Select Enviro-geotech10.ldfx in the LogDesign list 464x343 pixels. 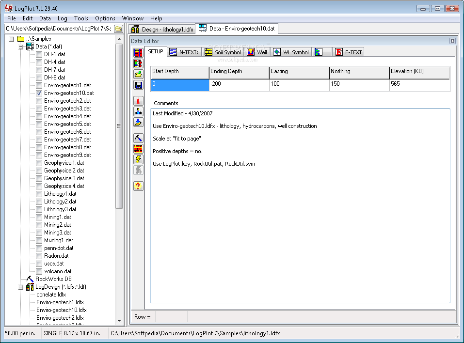tap(62, 310)
